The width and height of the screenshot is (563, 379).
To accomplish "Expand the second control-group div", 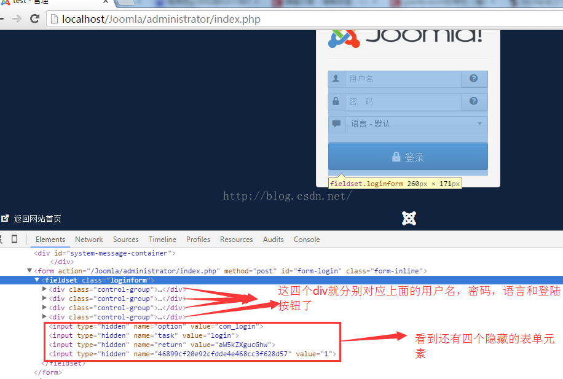I will [44, 299].
